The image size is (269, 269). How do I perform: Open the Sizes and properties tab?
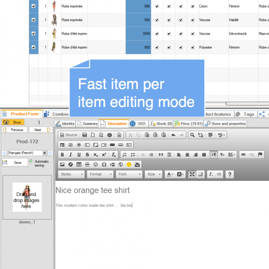226,123
